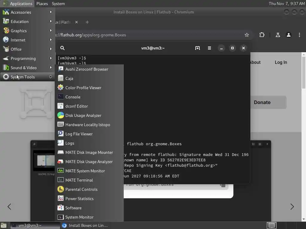306x229 pixels.
Task: Launch Caja file manager
Action: [x=89, y=78]
